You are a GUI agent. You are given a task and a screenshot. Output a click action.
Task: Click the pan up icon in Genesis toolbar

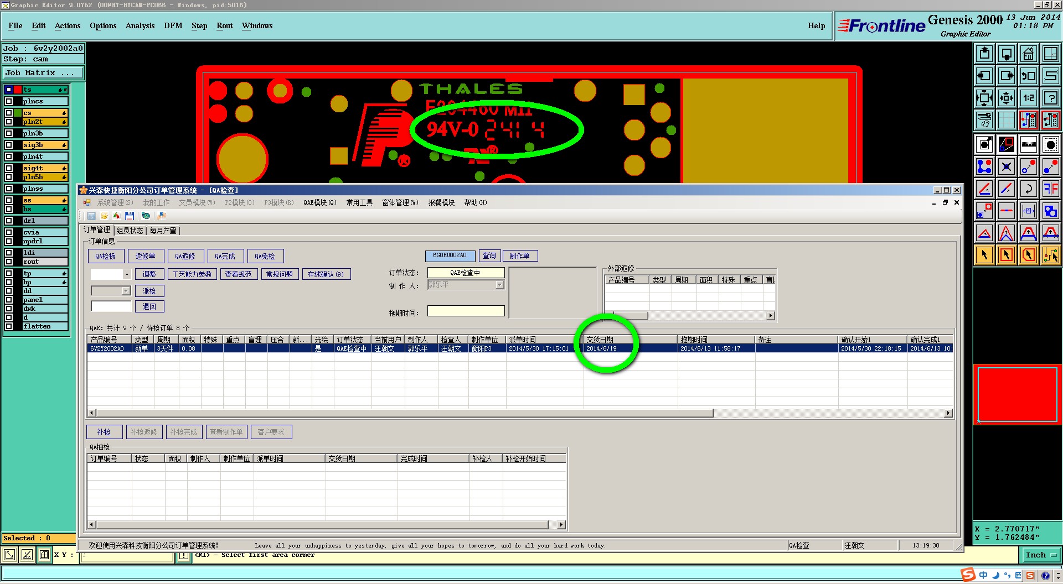click(984, 54)
